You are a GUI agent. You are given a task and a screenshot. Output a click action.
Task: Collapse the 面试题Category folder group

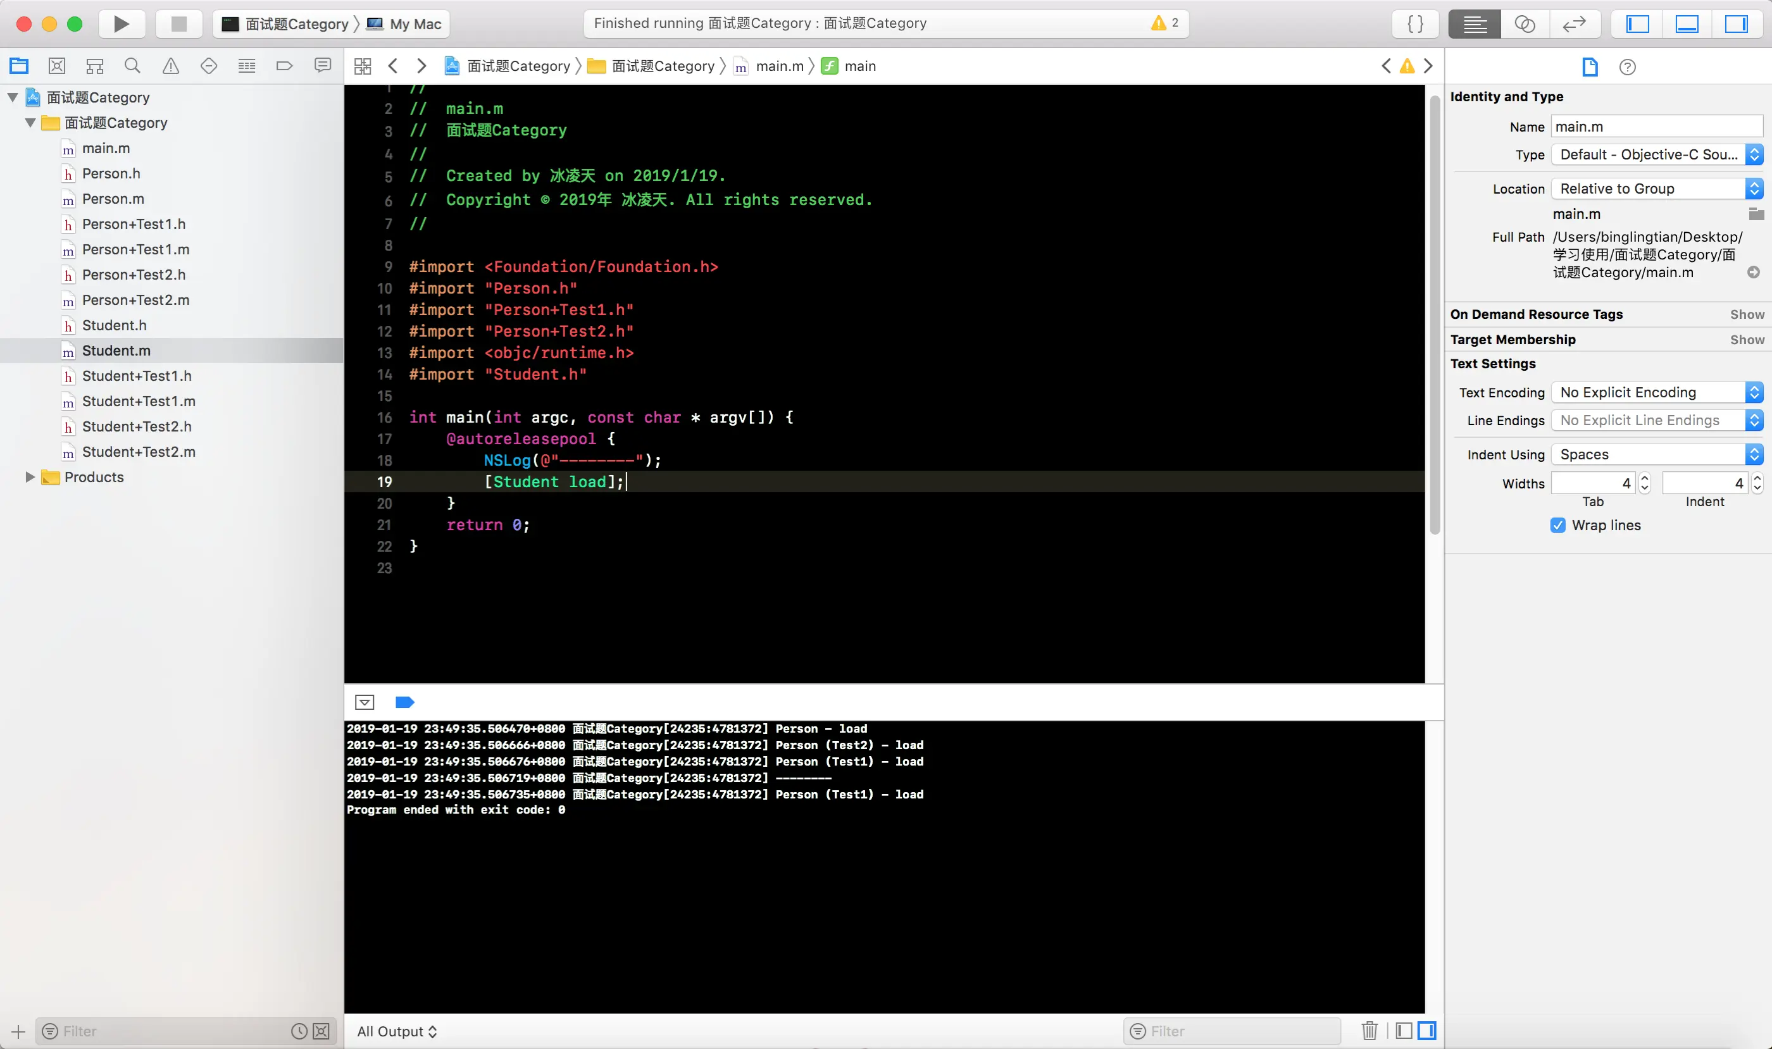pos(30,123)
